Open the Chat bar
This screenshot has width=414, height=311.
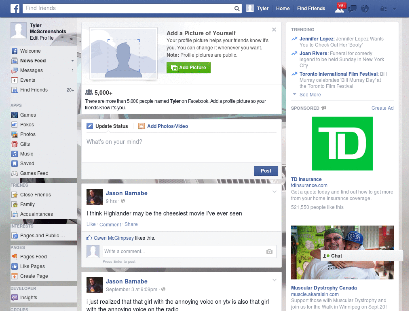click(362, 256)
